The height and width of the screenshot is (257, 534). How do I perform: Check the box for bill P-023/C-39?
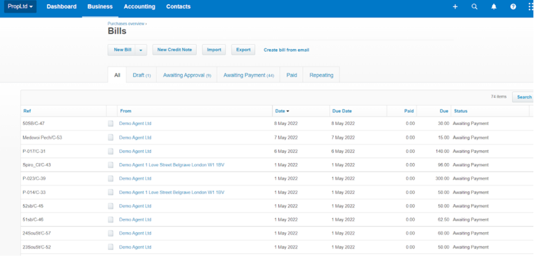pyautogui.click(x=111, y=179)
